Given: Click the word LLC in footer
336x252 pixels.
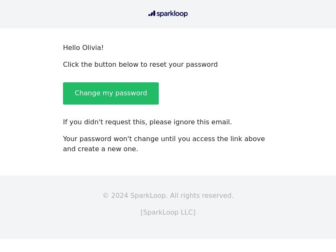Looking at the screenshot, I should (x=187, y=213).
